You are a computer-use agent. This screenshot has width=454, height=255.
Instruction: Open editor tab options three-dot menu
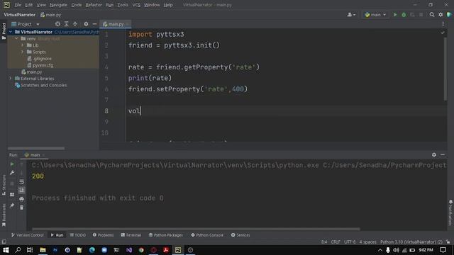click(443, 24)
